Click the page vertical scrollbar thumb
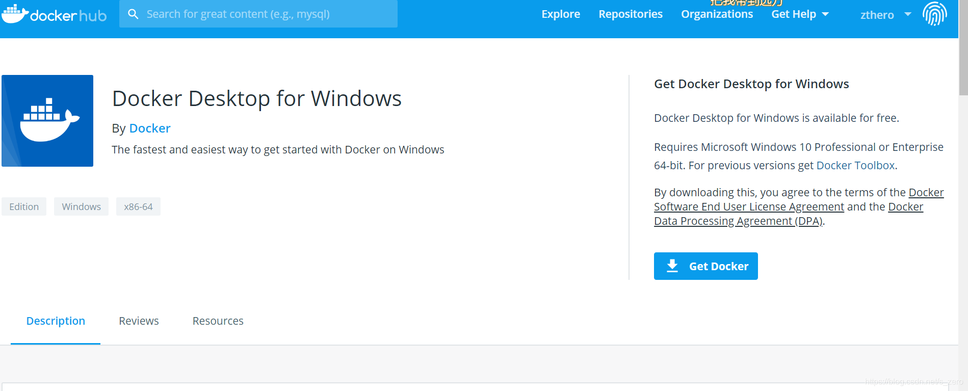The image size is (968, 391). click(x=963, y=47)
